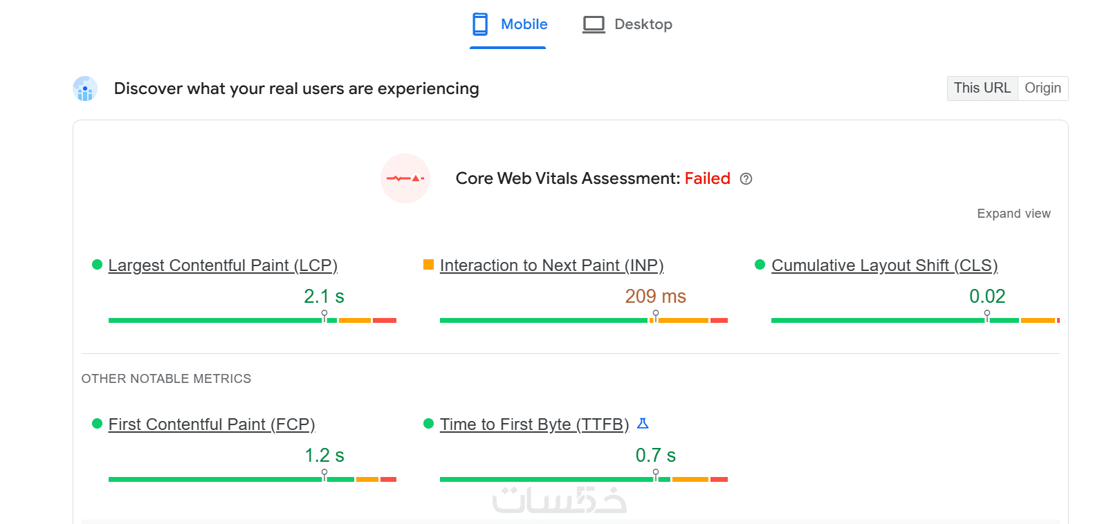The image size is (1120, 524).
Task: Open the Time to First Byte (TTFB) link
Action: tap(534, 424)
